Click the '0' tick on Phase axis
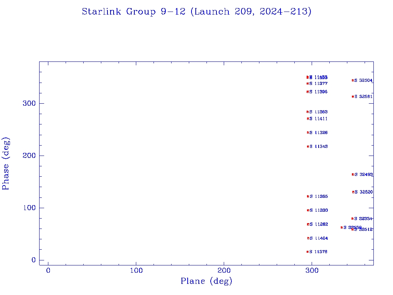Image resolution: width=393 pixels, height=295 pixels. (x=34, y=260)
